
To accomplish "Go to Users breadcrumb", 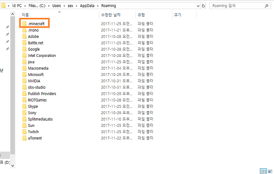I will coord(57,6).
